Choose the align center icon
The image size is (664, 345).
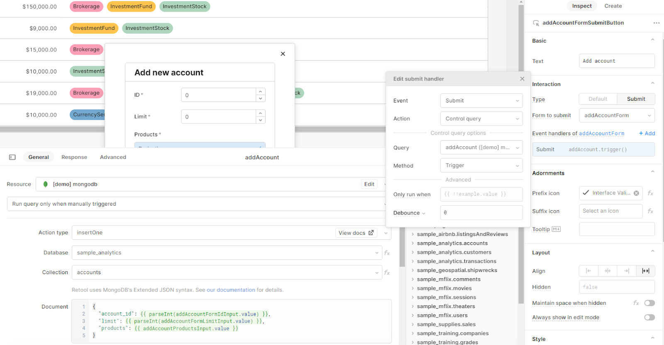(608, 271)
